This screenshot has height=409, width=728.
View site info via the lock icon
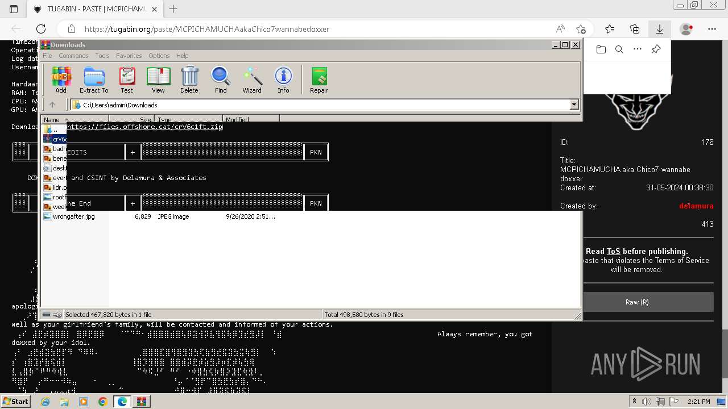71,29
